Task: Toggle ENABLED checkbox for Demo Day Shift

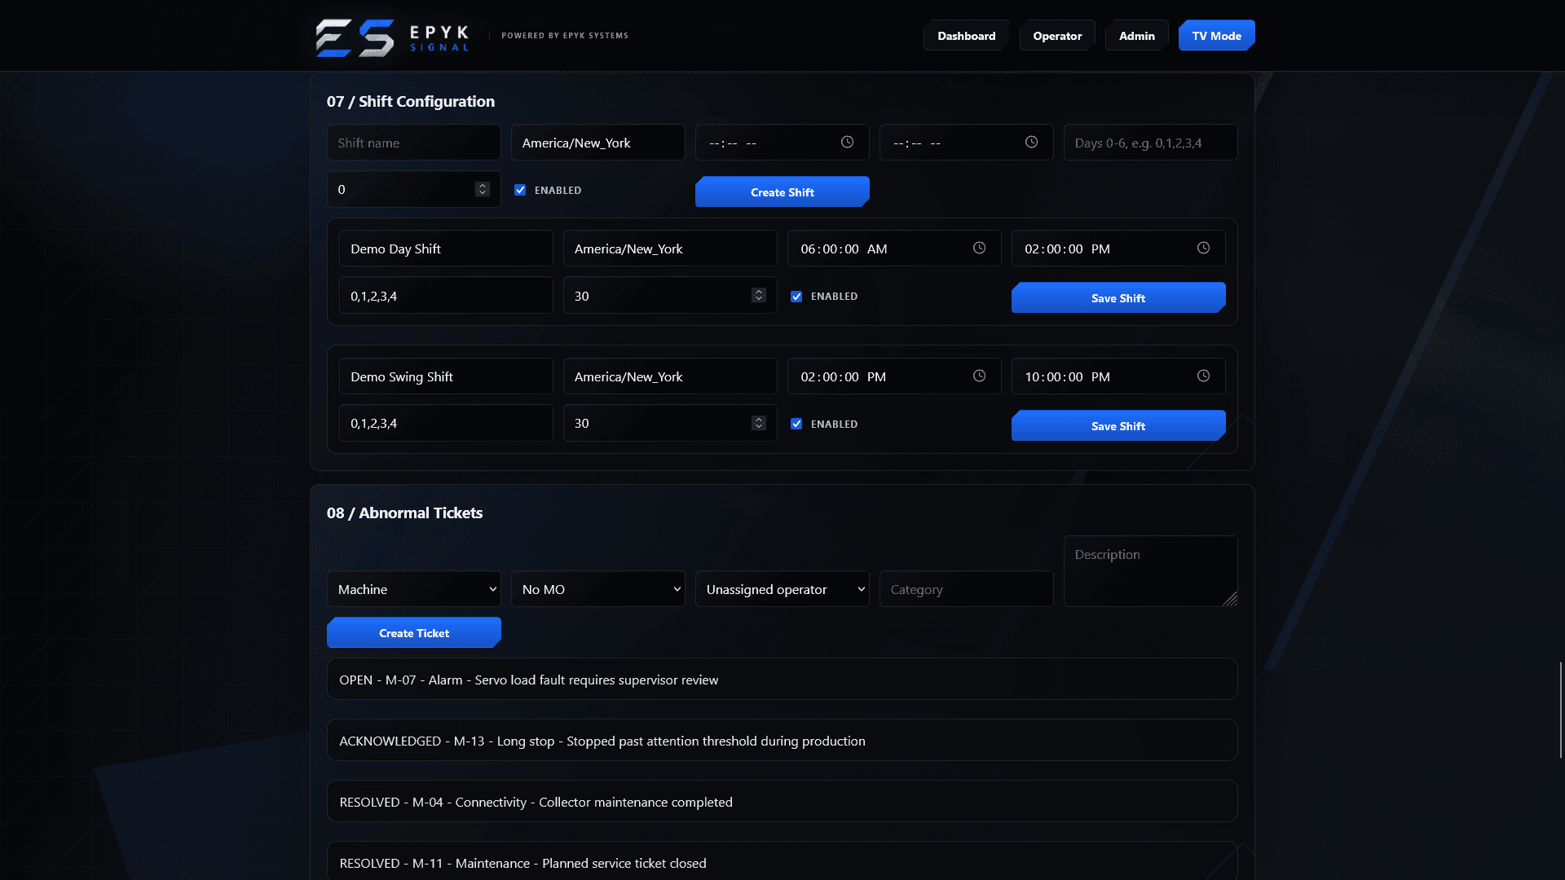Action: [x=796, y=297]
